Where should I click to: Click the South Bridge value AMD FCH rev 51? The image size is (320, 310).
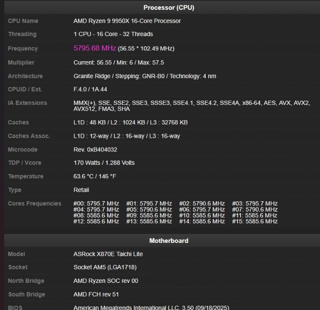(x=96, y=294)
